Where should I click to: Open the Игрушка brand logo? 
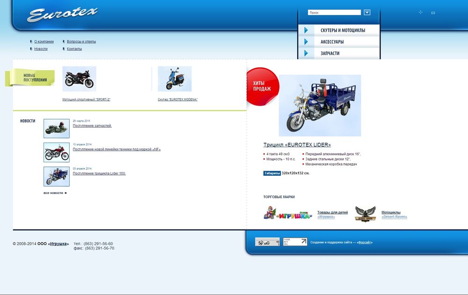(288, 213)
